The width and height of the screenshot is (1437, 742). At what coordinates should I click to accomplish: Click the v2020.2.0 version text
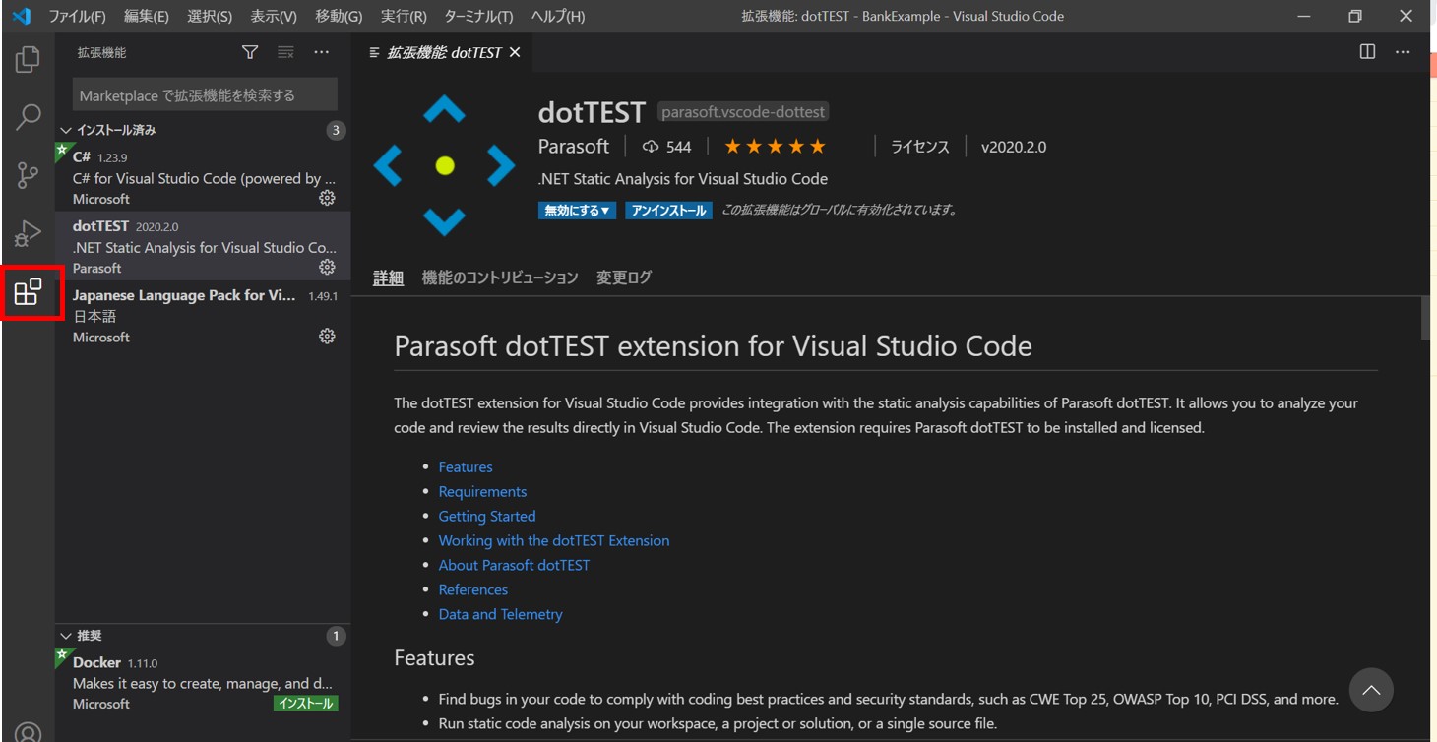click(1014, 147)
